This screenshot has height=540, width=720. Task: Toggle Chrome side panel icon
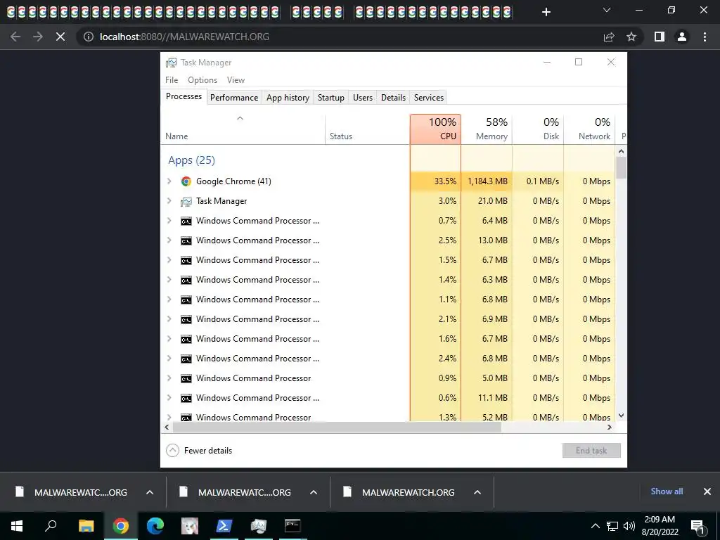[660, 37]
